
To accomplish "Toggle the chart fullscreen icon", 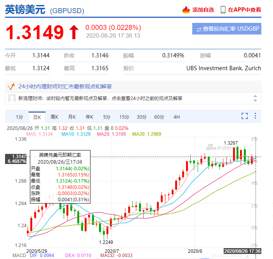I will coord(244,116).
